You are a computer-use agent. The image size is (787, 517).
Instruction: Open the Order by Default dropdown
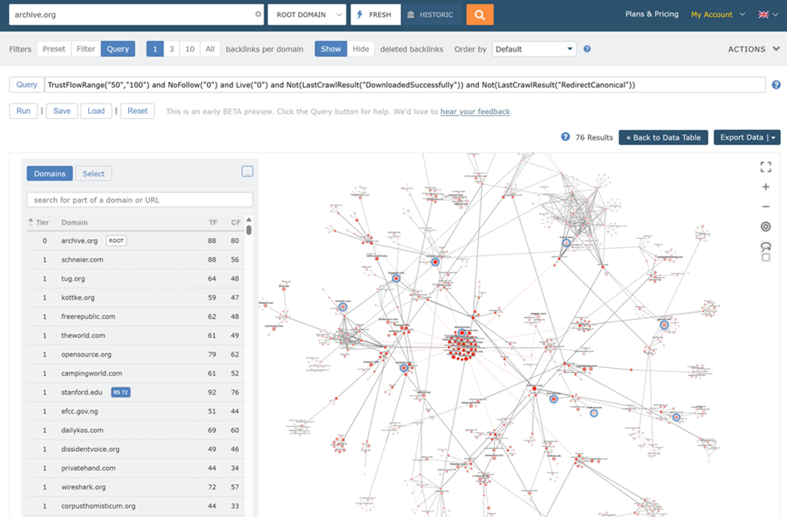point(534,48)
